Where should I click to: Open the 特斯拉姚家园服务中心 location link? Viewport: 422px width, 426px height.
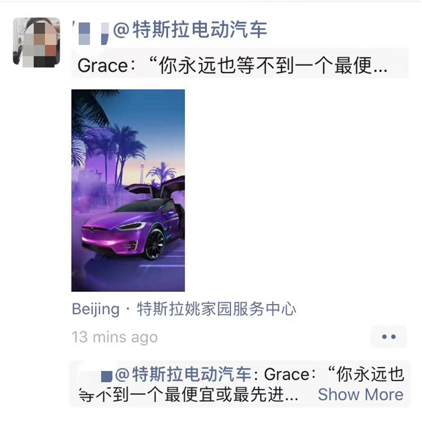[x=216, y=309]
